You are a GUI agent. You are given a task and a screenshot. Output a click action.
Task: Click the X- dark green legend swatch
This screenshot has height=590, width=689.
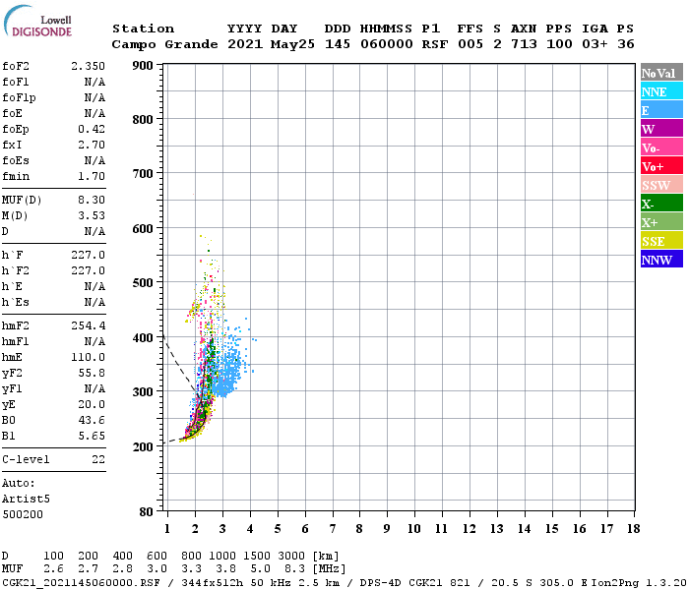point(661,204)
